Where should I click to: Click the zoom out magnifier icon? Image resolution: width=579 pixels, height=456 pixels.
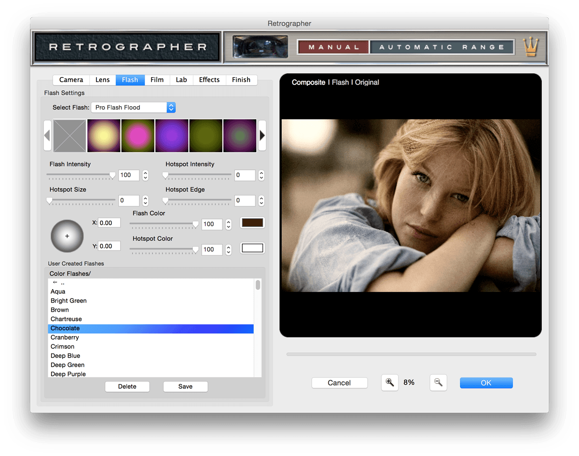coord(438,383)
